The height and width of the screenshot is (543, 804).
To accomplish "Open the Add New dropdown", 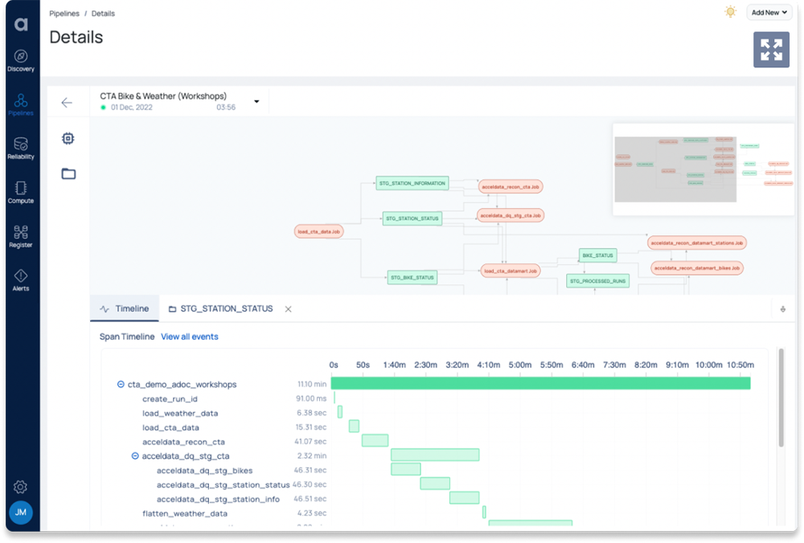I will (769, 12).
